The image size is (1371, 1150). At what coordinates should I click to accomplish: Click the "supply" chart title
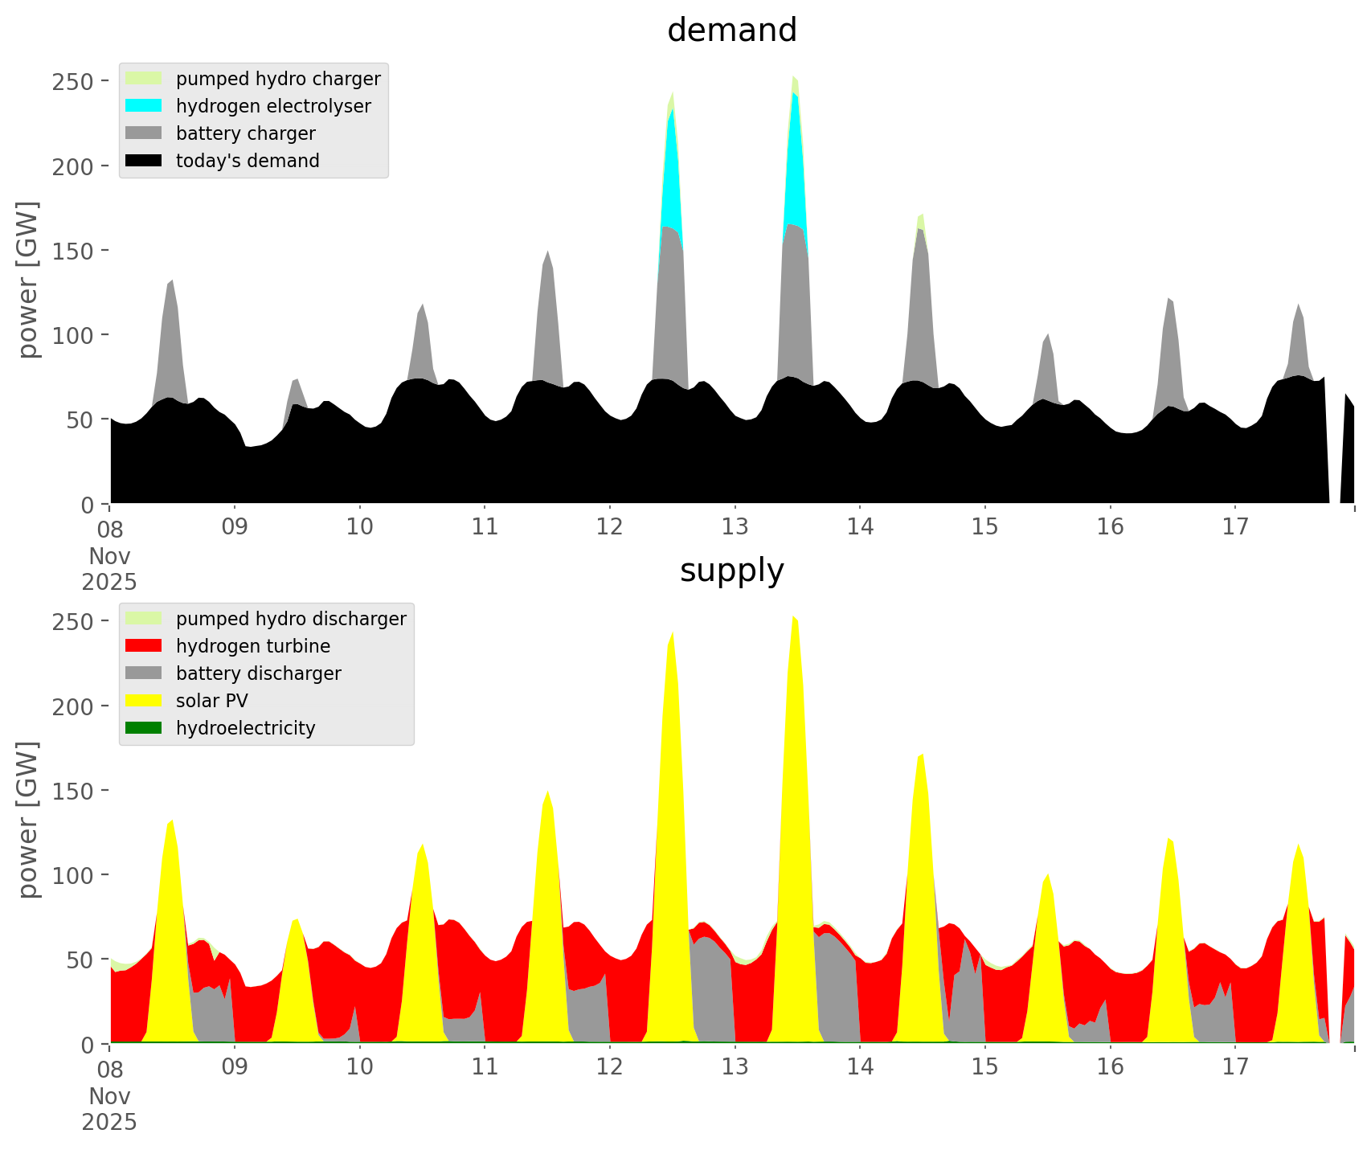coord(731,571)
